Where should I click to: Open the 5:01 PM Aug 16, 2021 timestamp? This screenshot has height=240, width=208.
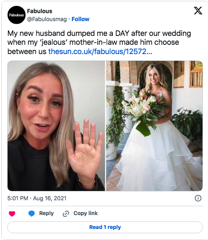[x=37, y=198]
